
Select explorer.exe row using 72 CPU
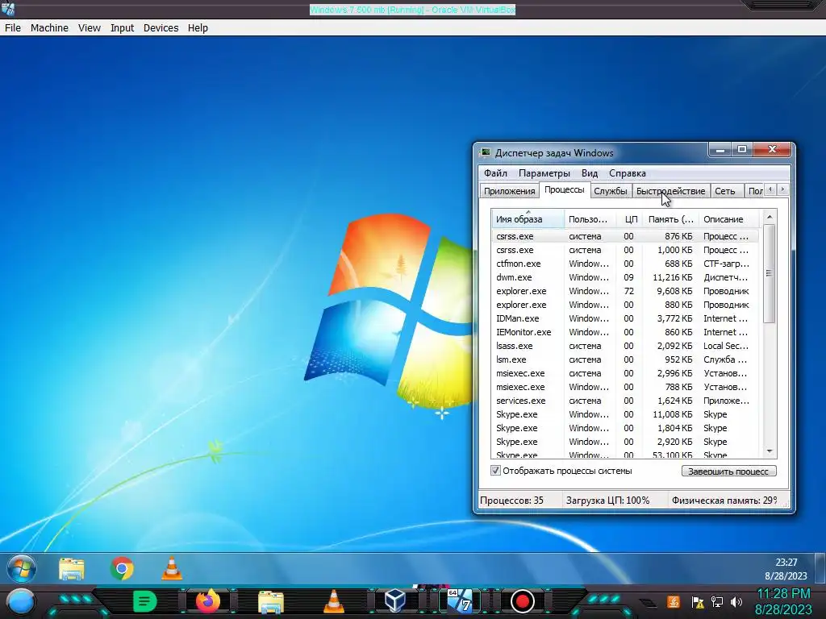[626, 291]
